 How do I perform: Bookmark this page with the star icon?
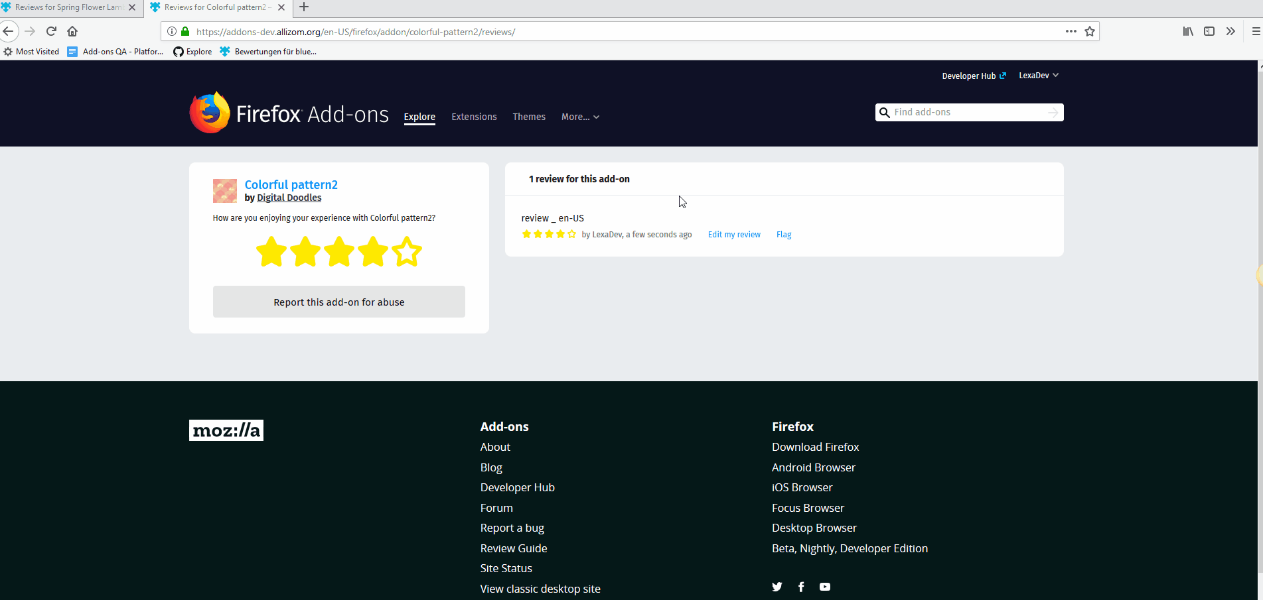(x=1090, y=31)
